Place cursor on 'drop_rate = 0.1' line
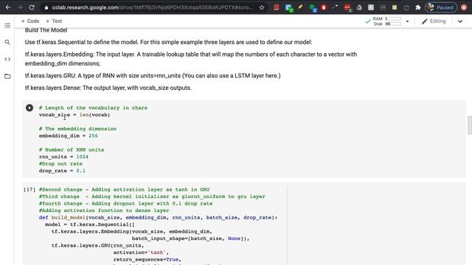The width and height of the screenshot is (472, 265). tap(62, 171)
